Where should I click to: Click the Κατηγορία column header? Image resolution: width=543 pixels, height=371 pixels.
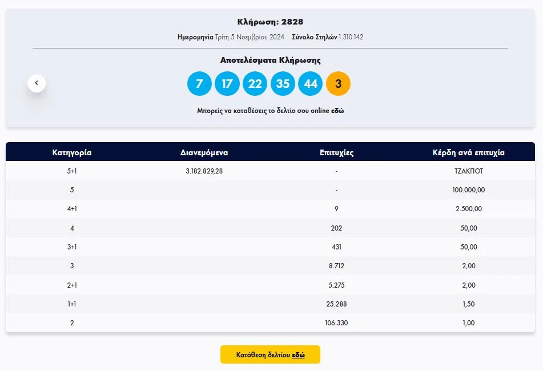tap(72, 152)
